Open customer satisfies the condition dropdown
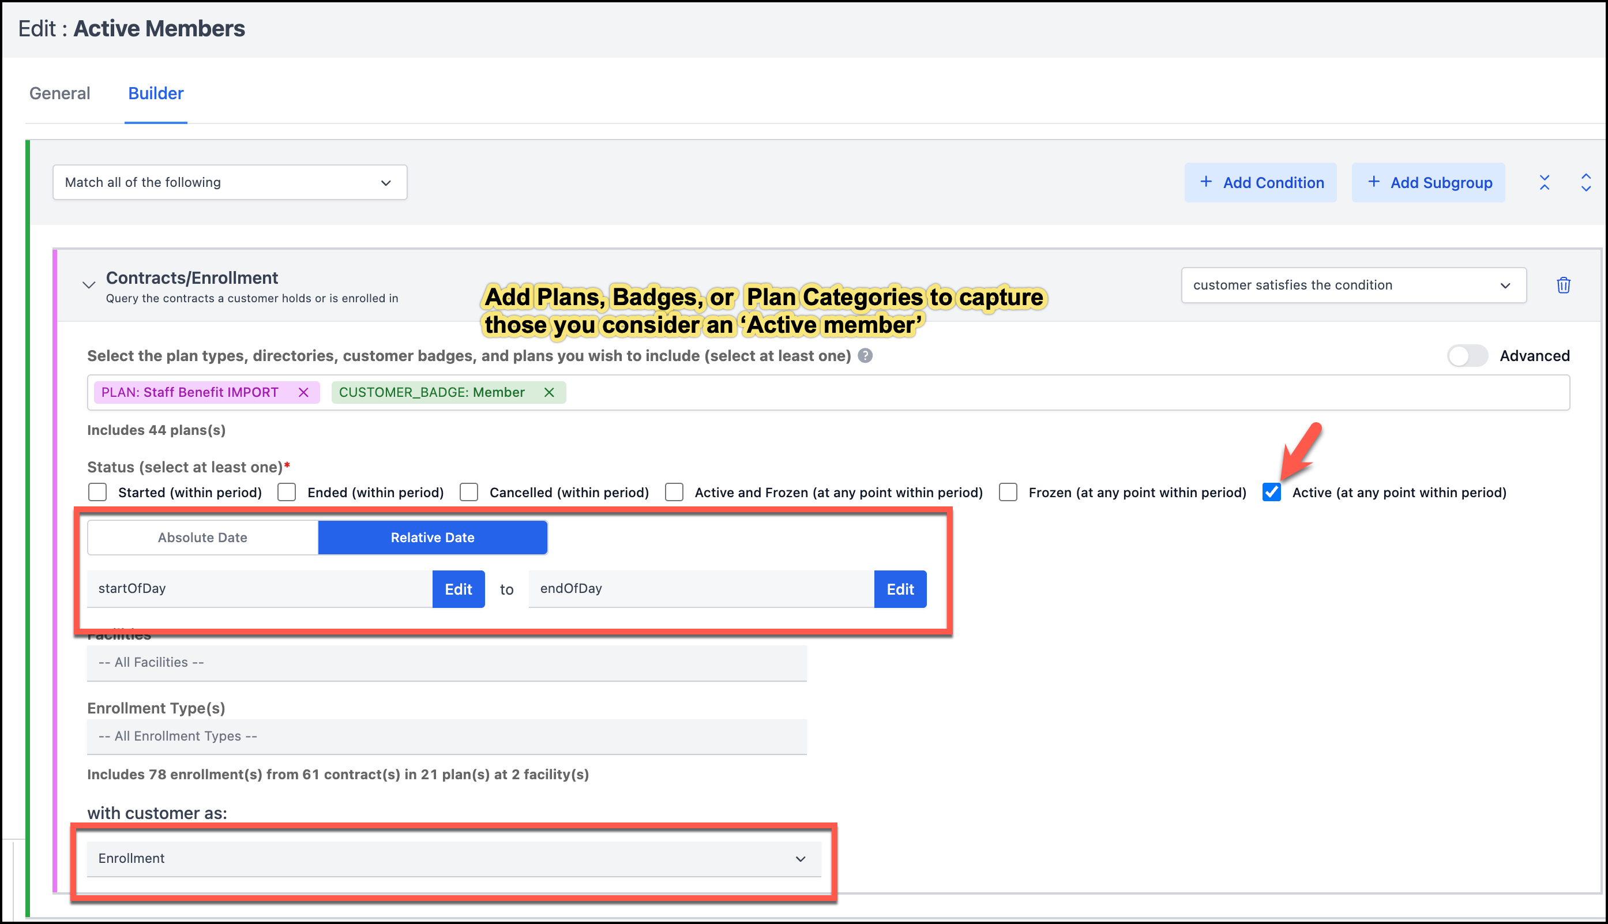This screenshot has width=1608, height=924. click(x=1353, y=285)
